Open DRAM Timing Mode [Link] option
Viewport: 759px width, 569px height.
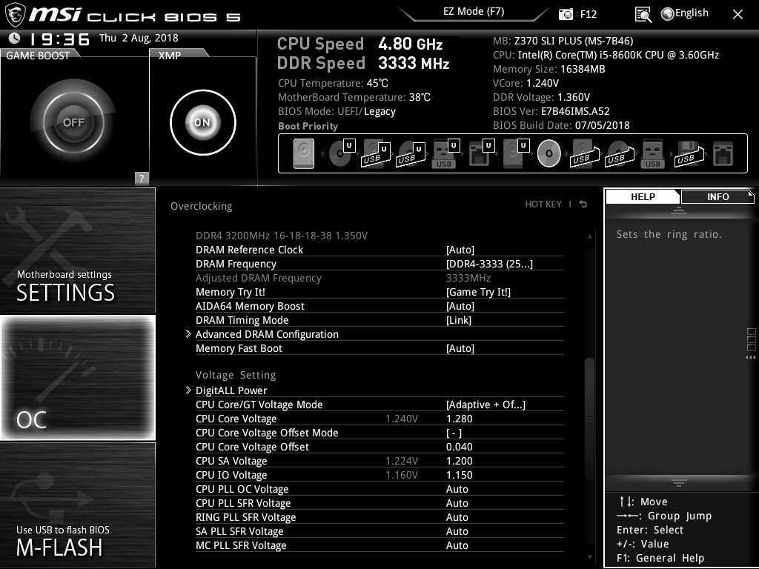379,320
